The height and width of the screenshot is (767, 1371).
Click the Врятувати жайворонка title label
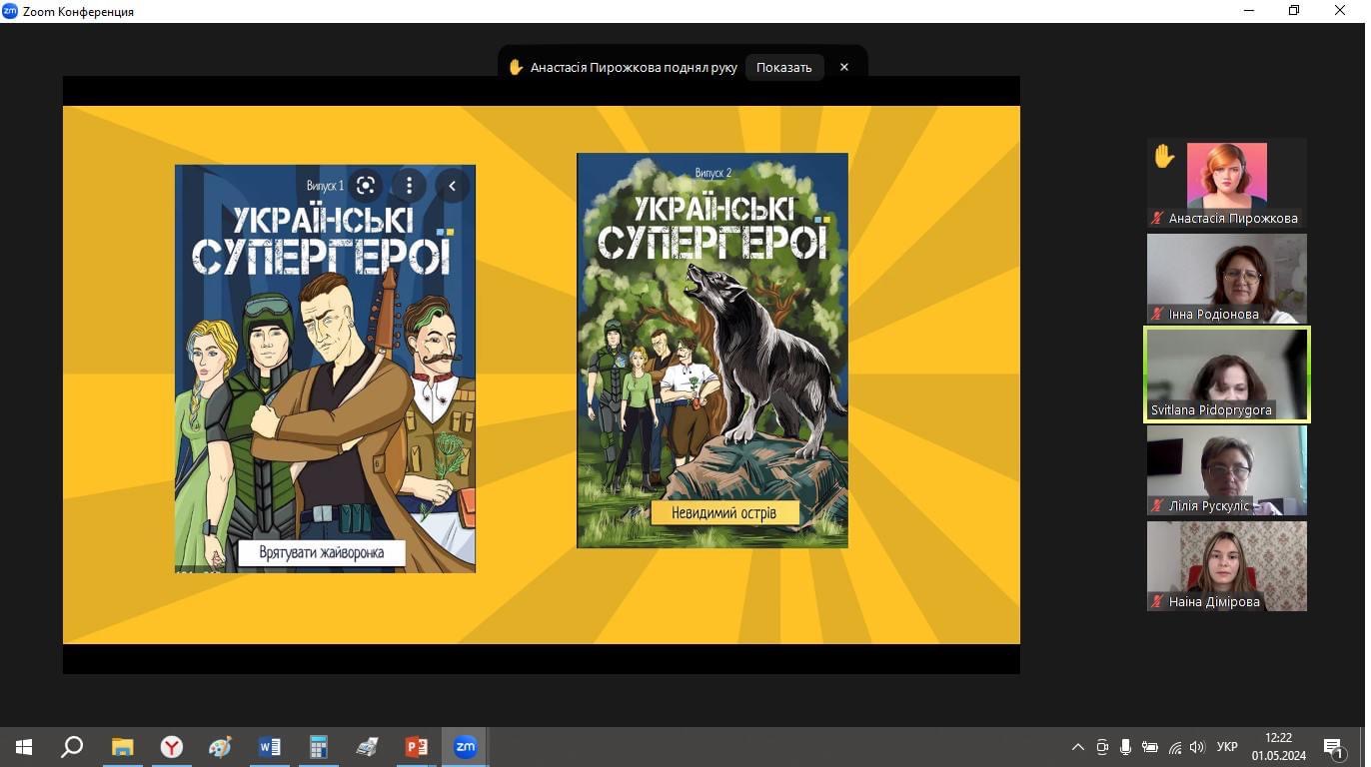point(322,553)
